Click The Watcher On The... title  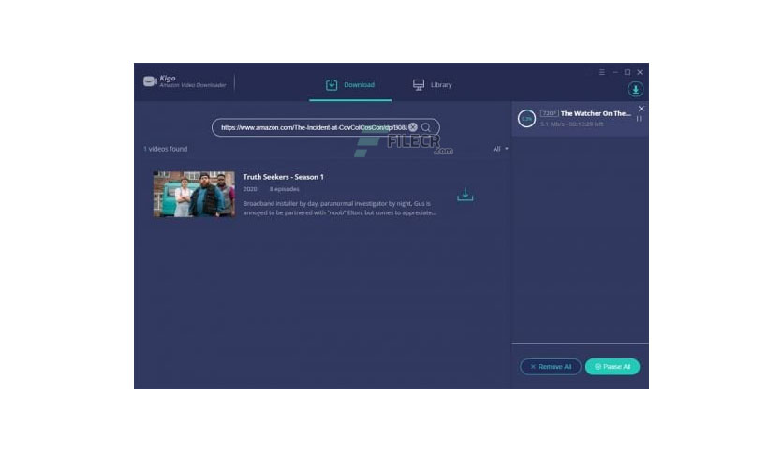click(x=596, y=113)
